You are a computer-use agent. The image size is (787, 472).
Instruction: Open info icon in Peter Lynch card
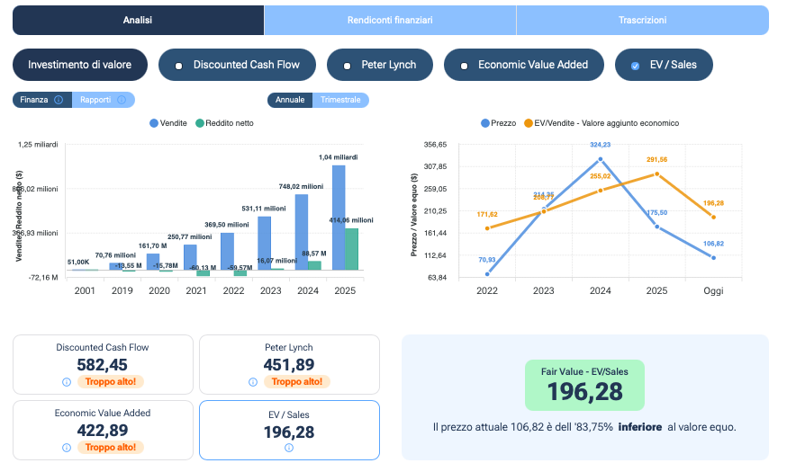(x=252, y=381)
